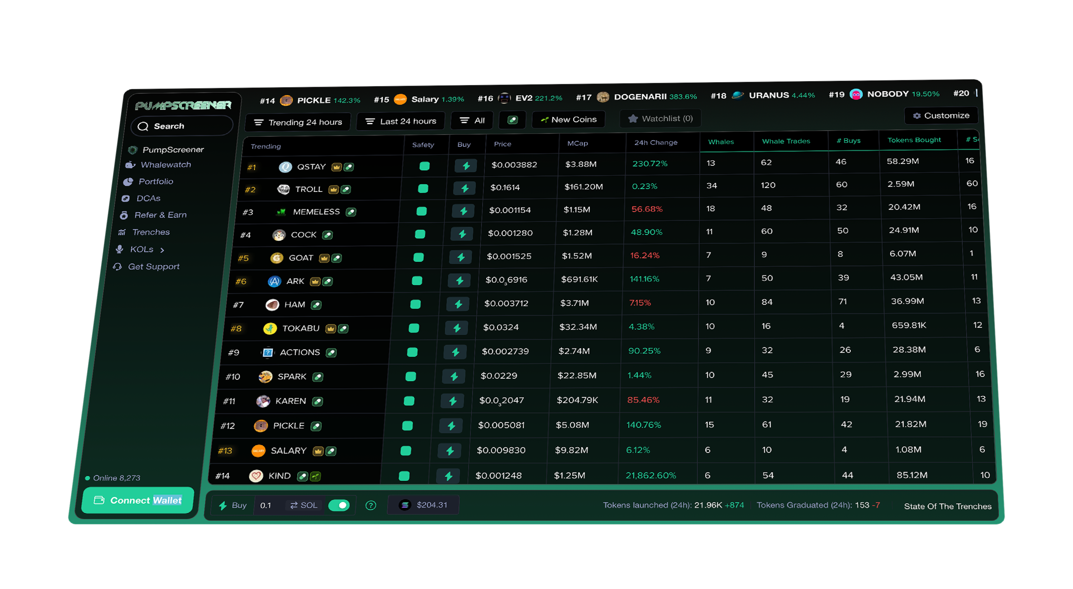Click the Price column header
Screen dimensions: 1073x589
(x=502, y=144)
